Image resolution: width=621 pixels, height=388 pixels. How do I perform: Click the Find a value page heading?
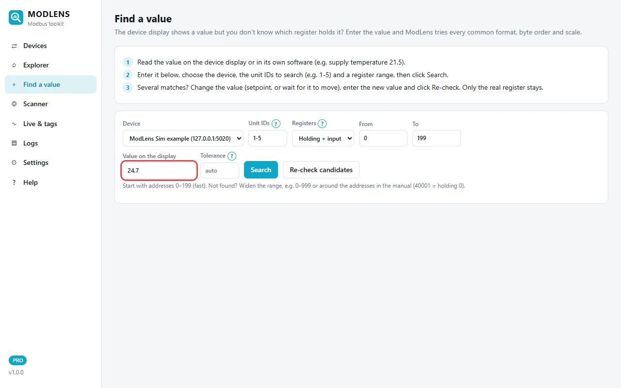[143, 19]
